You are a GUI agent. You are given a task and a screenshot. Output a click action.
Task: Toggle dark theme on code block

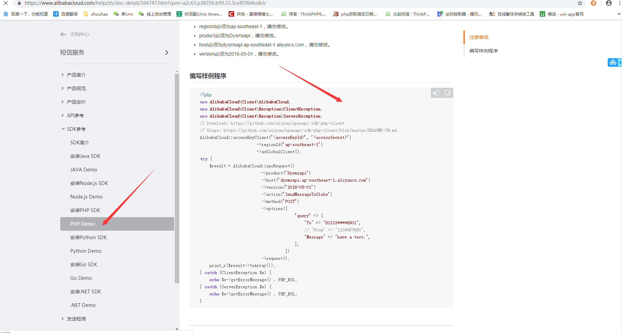436,93
